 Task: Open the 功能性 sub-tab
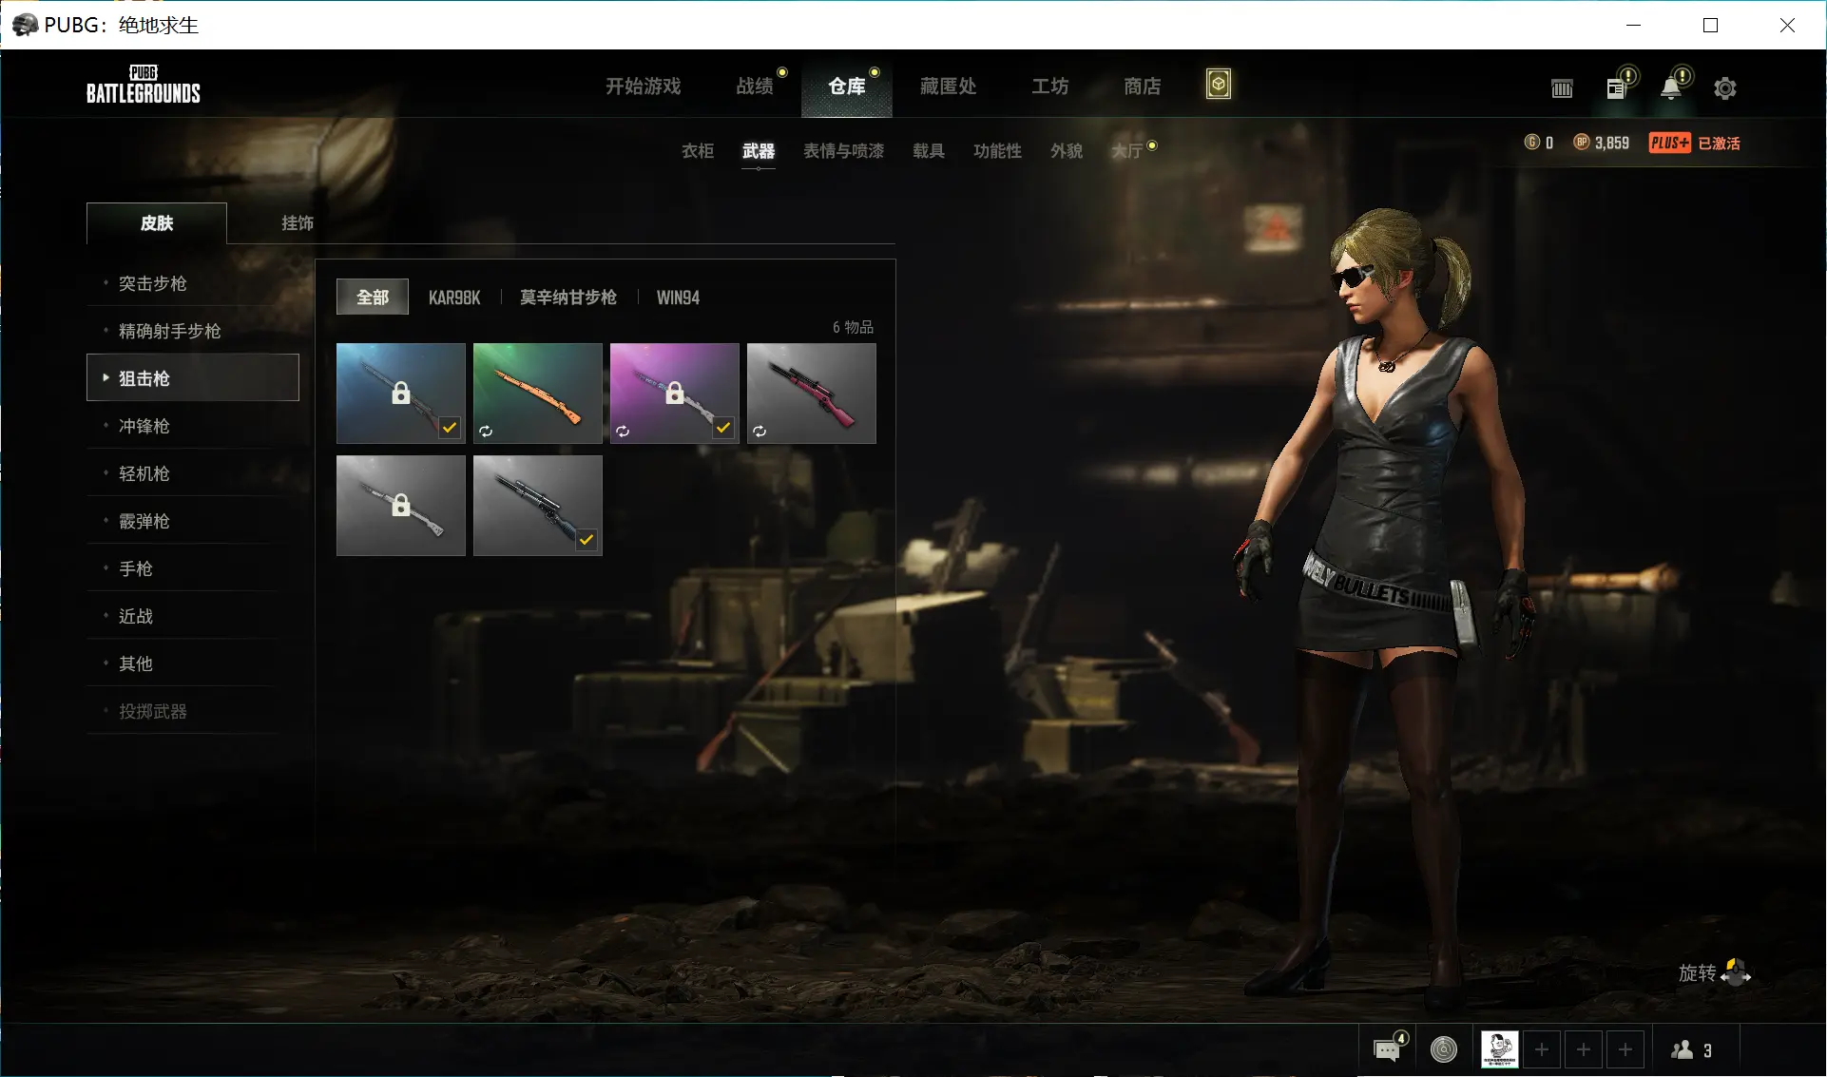pos(998,150)
